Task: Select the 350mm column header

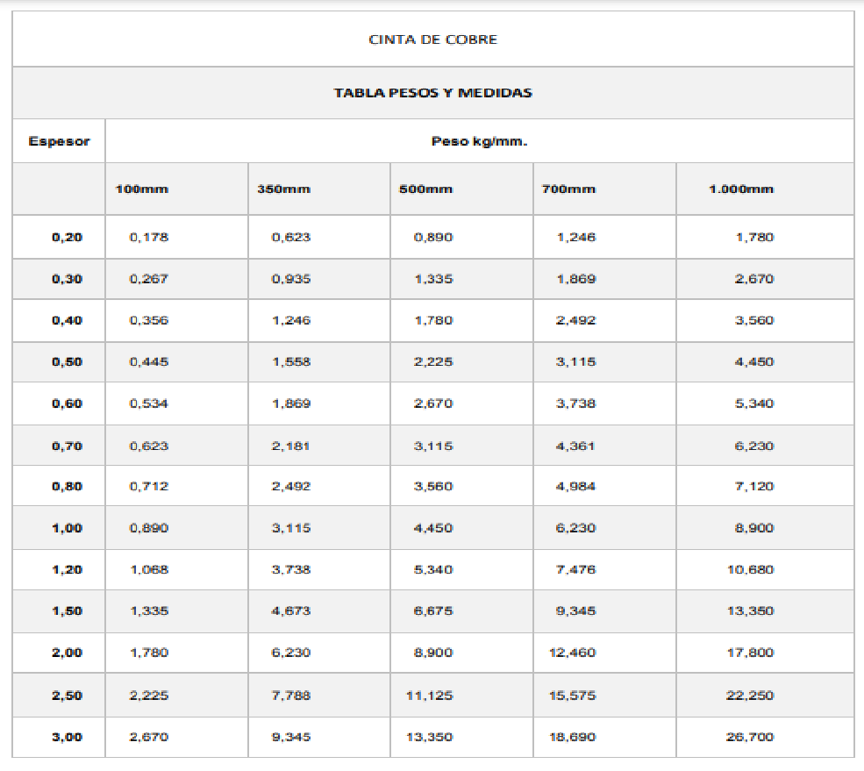Action: click(283, 189)
